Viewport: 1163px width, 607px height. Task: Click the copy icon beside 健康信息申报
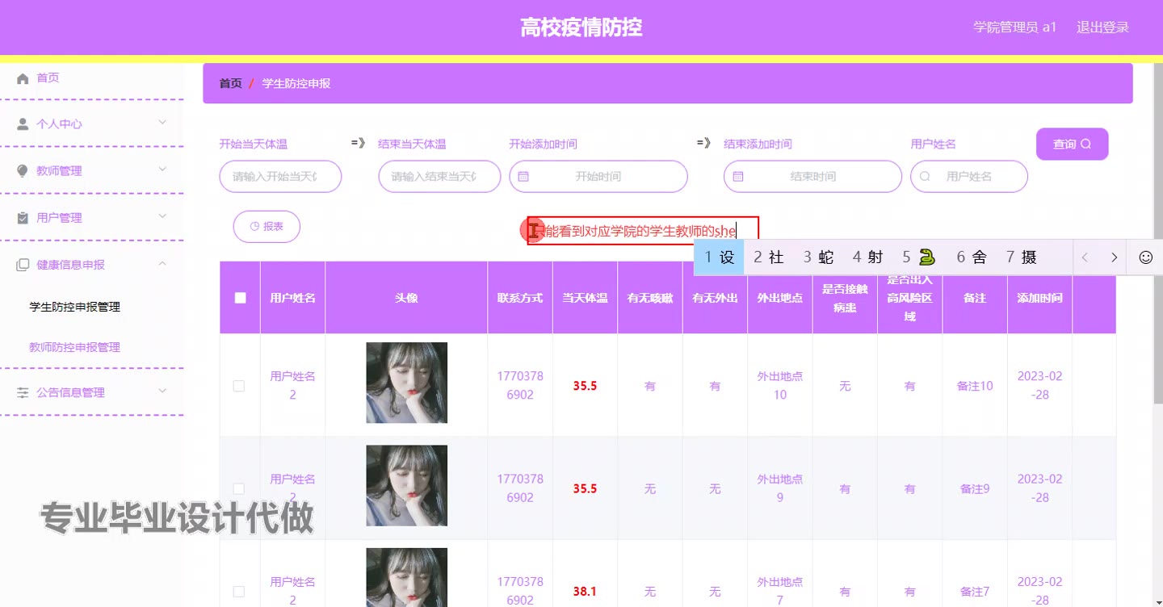(23, 265)
